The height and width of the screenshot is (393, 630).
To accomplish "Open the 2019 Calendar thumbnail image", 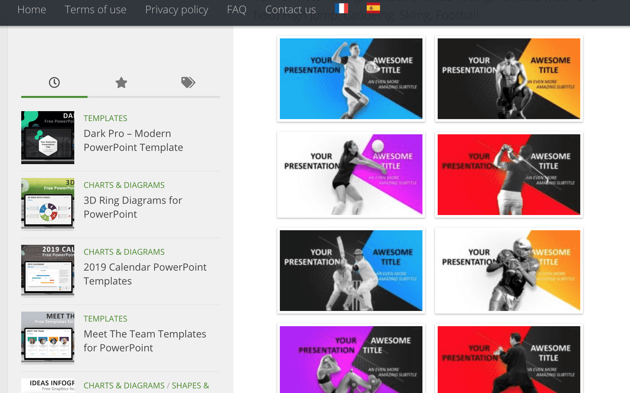I will click(x=47, y=271).
